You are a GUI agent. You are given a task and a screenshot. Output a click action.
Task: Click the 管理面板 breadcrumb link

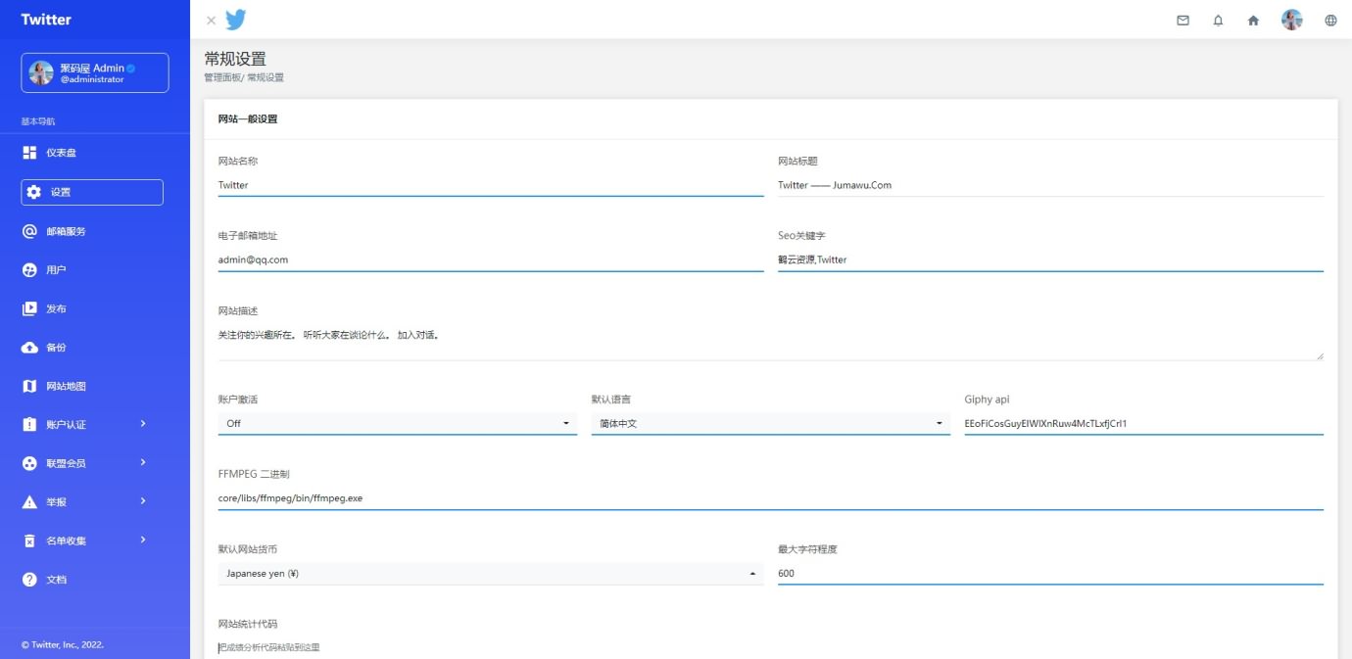(221, 77)
